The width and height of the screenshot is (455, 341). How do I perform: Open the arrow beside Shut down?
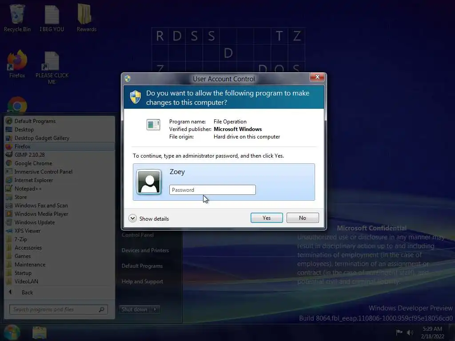pyautogui.click(x=155, y=309)
